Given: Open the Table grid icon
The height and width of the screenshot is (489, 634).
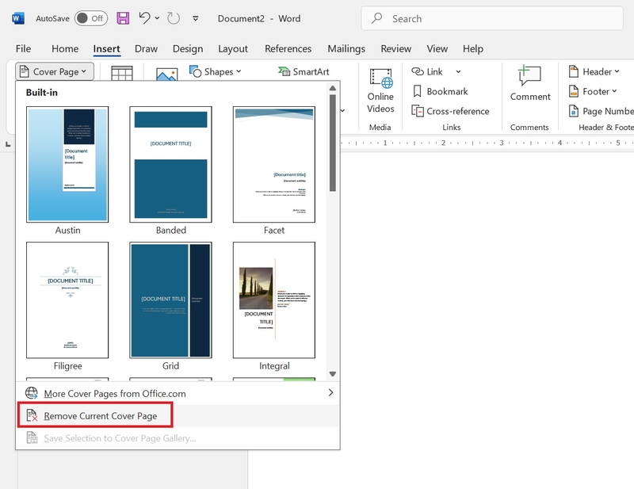Looking at the screenshot, I should tap(122, 73).
